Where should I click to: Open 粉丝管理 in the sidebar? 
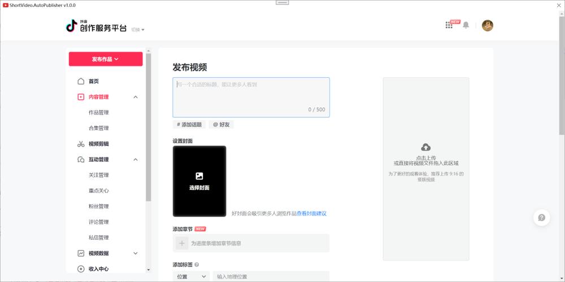99,206
